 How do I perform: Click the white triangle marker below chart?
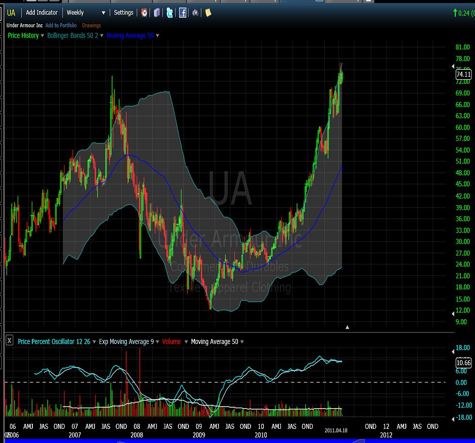(347, 327)
